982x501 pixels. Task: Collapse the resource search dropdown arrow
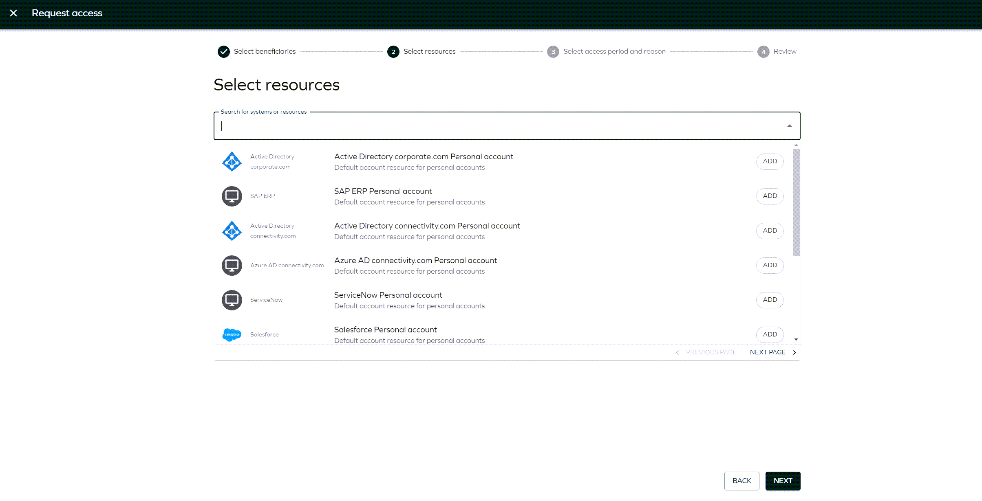[x=789, y=126]
